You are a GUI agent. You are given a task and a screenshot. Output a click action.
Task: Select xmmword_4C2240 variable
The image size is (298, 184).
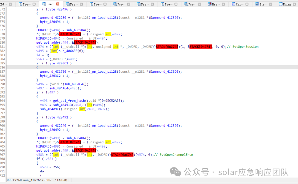tap(53, 126)
